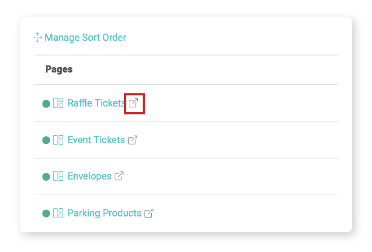Toggle the green status dot for Envelopes
The image size is (372, 252).
(x=46, y=177)
